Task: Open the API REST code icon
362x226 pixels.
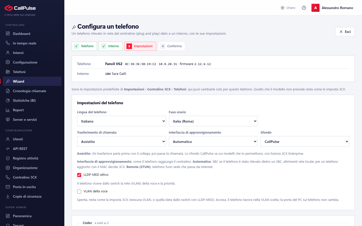Action: pyautogui.click(x=8, y=149)
